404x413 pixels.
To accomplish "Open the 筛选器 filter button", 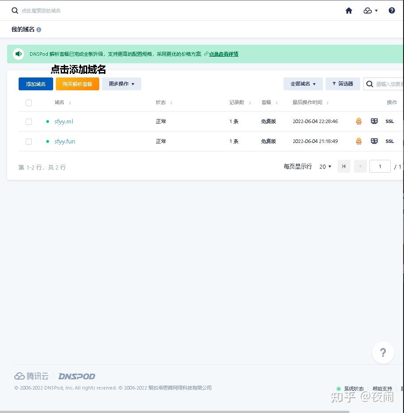I will tap(342, 84).
